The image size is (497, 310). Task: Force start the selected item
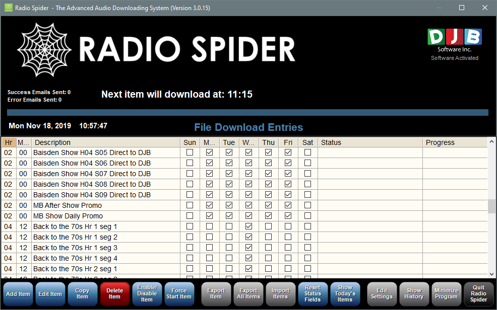(x=179, y=294)
